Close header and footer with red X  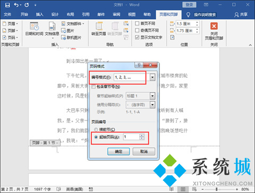[214, 30]
